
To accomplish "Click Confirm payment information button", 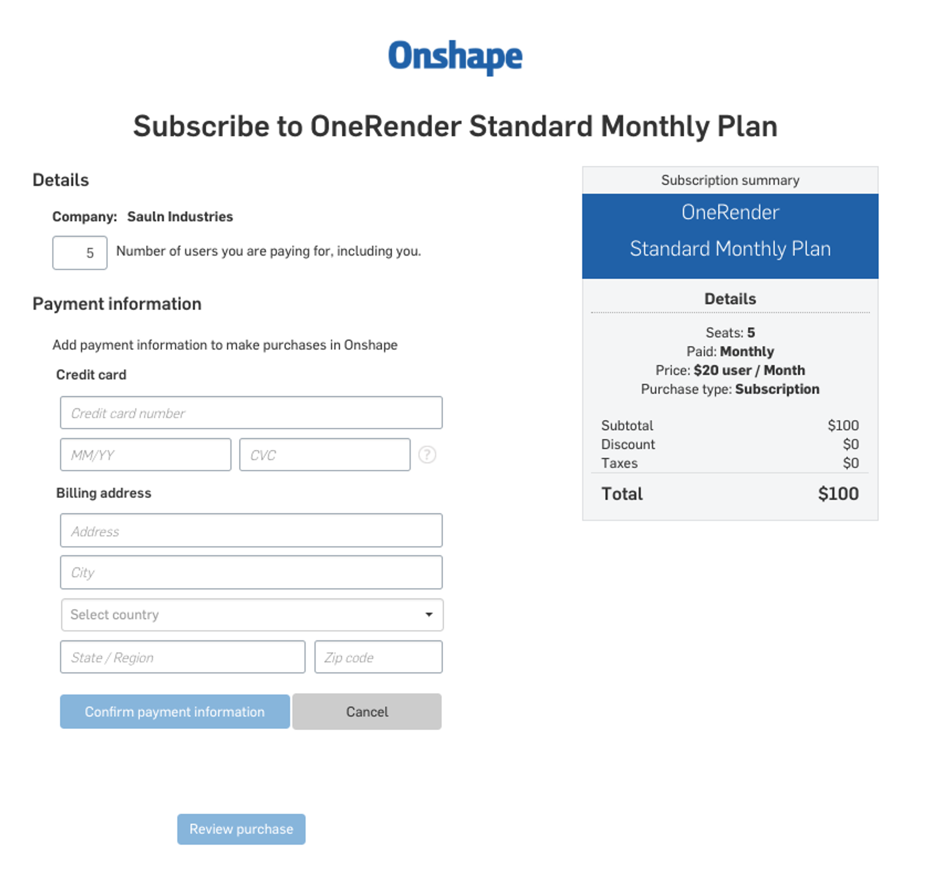I will (x=175, y=712).
